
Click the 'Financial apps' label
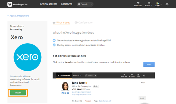coord(17,26)
